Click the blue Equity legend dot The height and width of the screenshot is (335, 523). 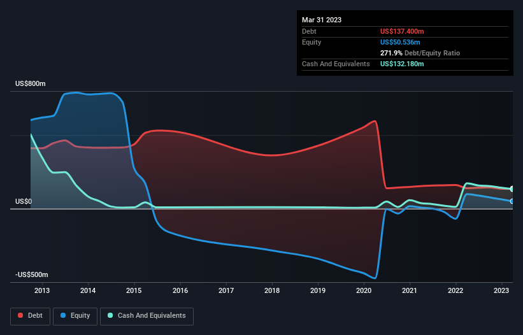pyautogui.click(x=62, y=315)
